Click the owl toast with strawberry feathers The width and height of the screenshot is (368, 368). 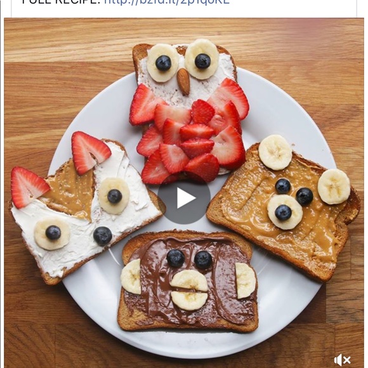188,110
